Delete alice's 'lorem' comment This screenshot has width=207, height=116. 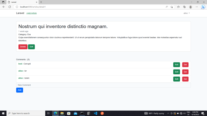click(185, 79)
